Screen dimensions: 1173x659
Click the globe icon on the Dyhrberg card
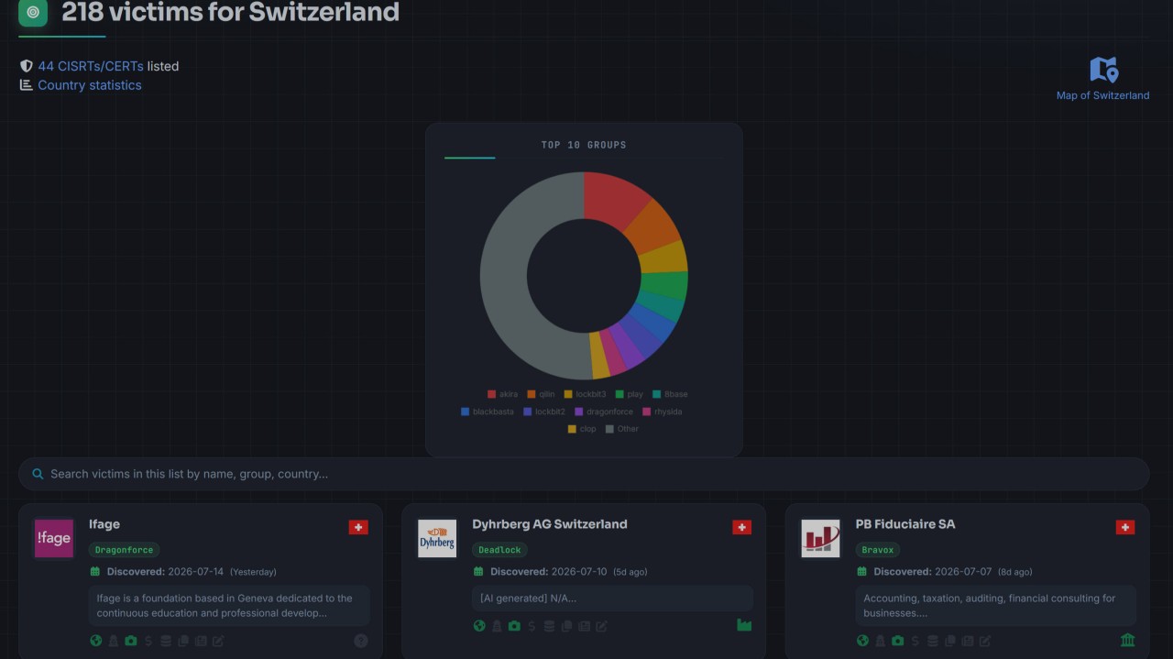479,626
